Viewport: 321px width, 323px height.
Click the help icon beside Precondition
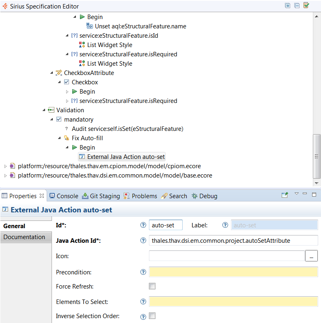[143, 272]
